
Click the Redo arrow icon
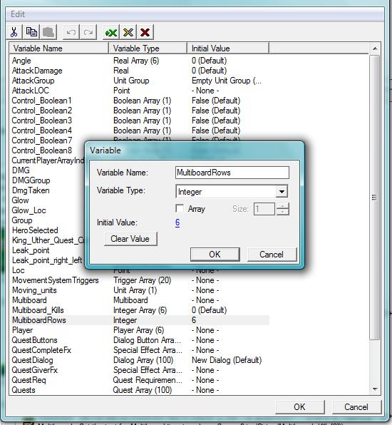point(88,32)
